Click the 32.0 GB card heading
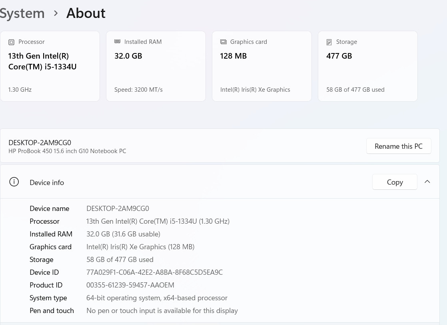 click(x=128, y=56)
